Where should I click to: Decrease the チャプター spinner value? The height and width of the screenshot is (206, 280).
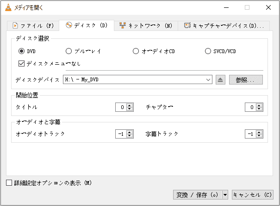260,109
